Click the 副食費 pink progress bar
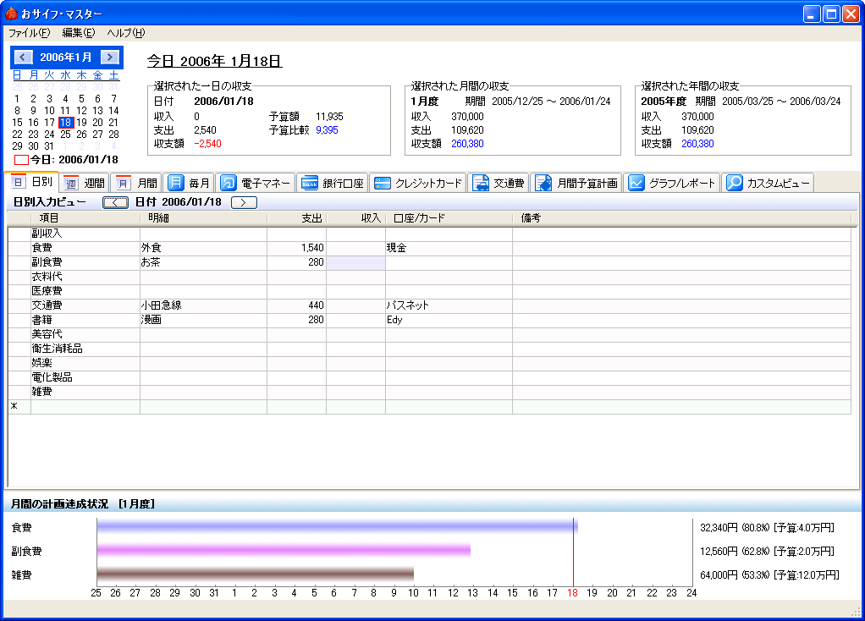The width and height of the screenshot is (865, 621). (x=284, y=550)
